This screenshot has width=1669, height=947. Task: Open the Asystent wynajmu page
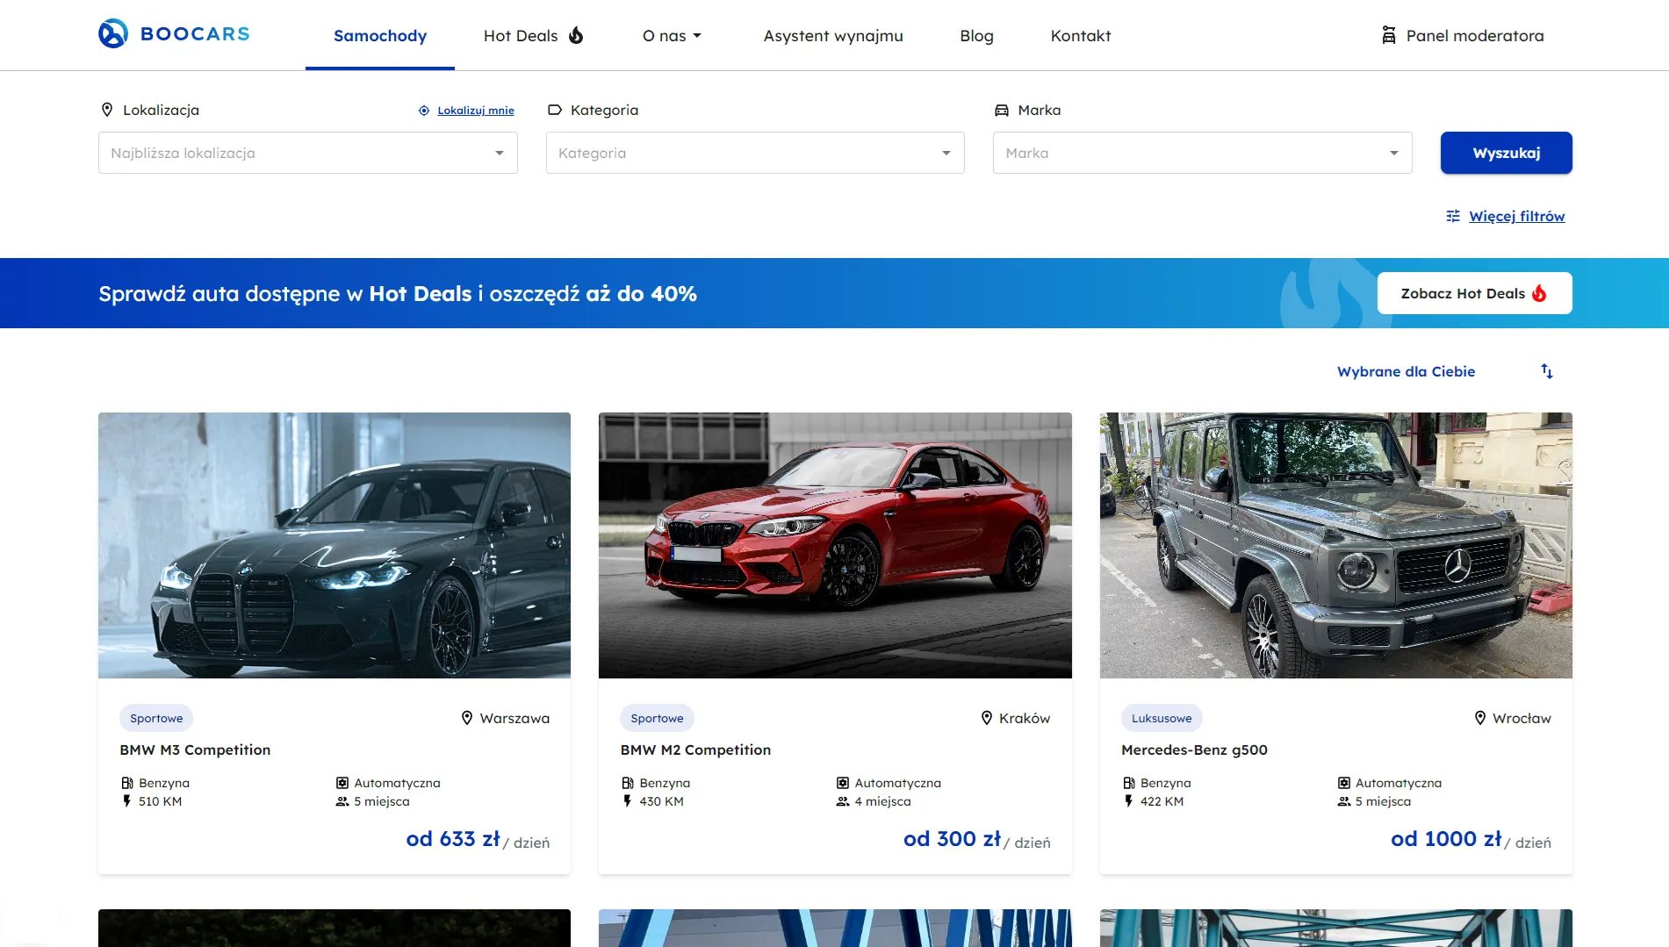pos(832,36)
